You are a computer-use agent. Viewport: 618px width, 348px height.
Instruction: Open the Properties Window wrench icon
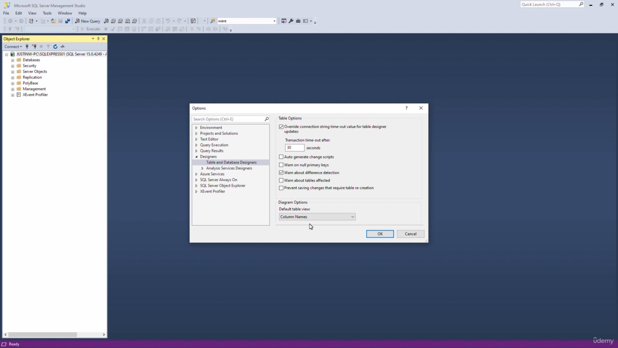(291, 21)
